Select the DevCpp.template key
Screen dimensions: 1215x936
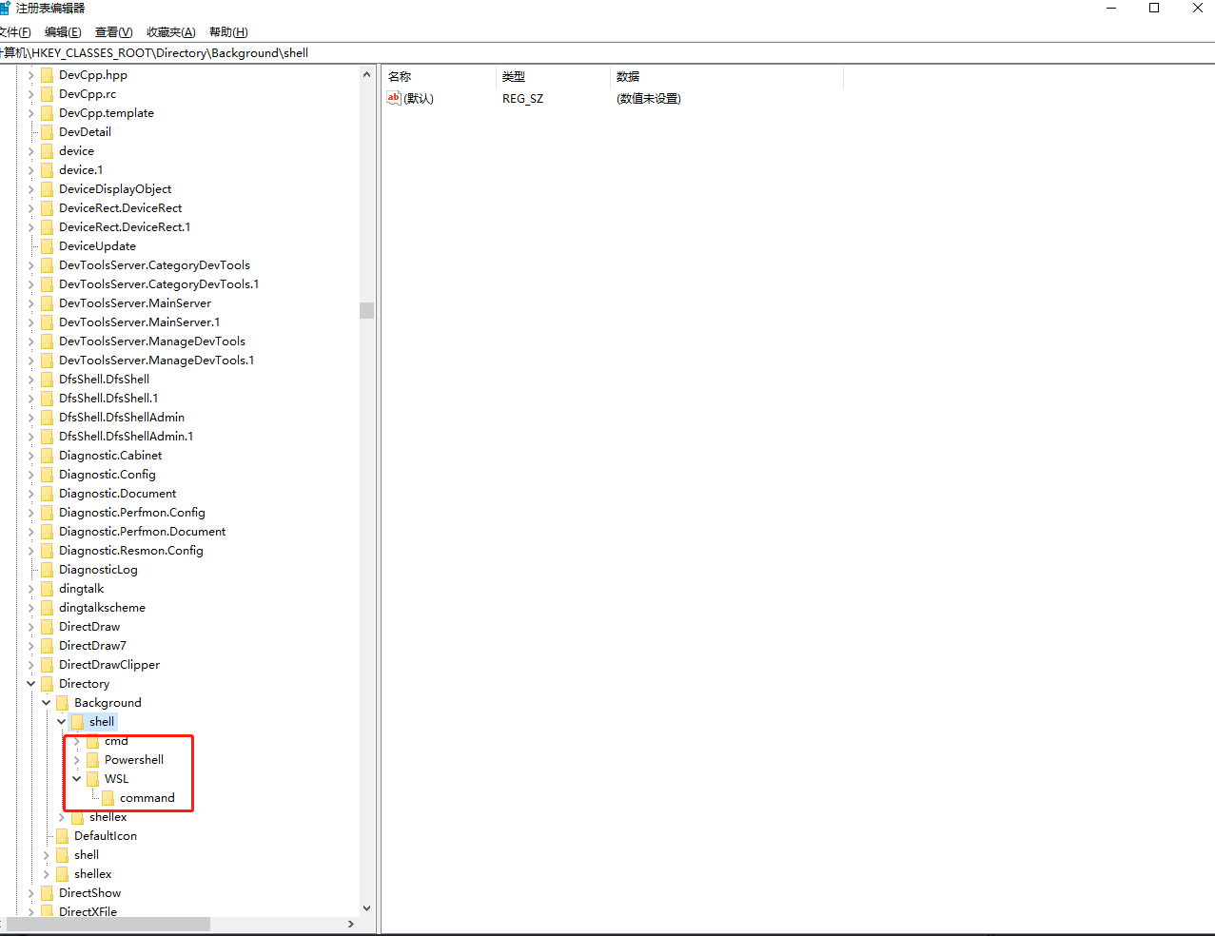(107, 113)
